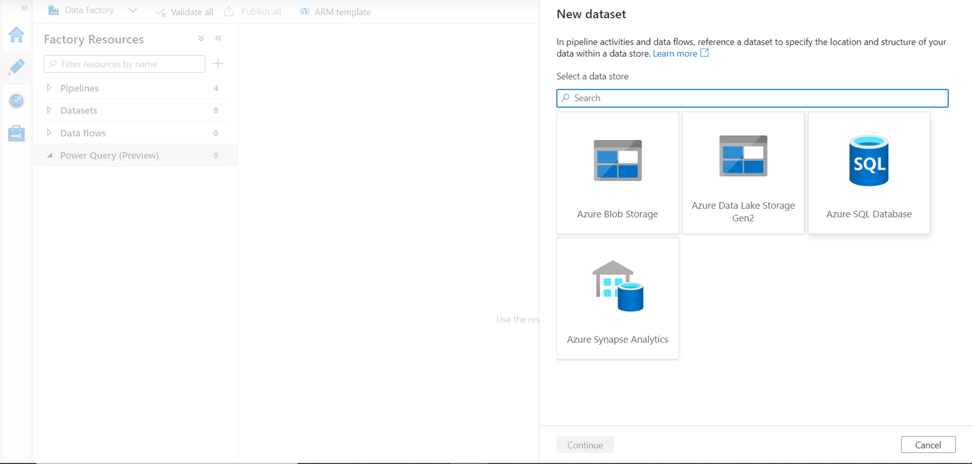Cancel the New dataset dialog
This screenshot has width=972, height=464.
pos(928,445)
